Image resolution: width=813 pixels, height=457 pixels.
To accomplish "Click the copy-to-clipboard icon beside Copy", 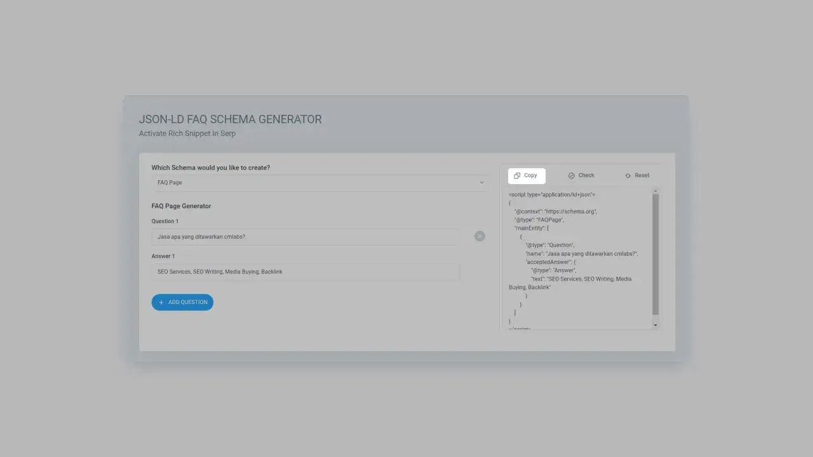I will pos(516,175).
